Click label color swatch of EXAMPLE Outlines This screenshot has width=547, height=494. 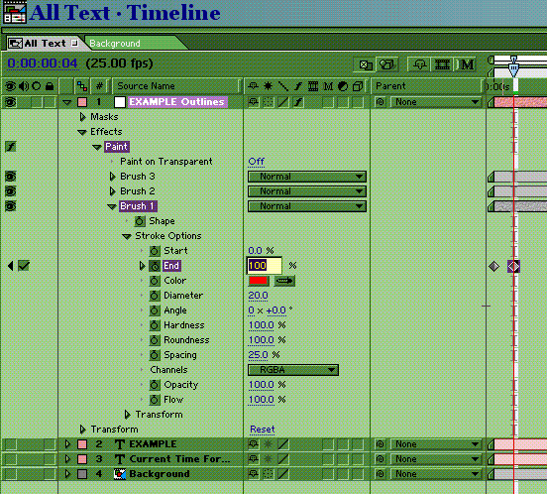(x=82, y=102)
